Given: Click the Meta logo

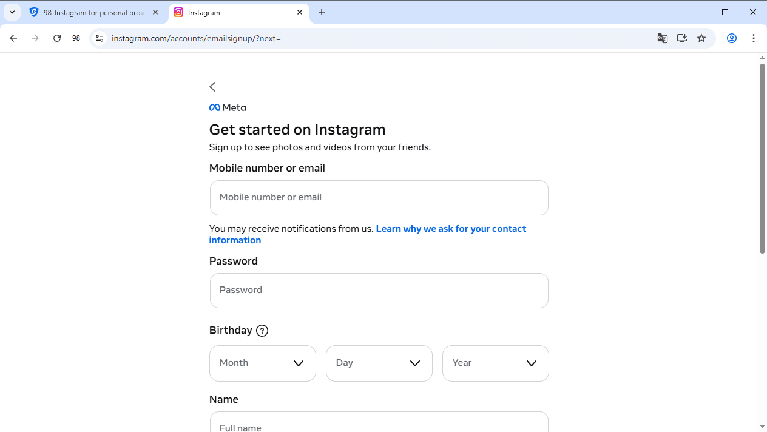Looking at the screenshot, I should [227, 107].
